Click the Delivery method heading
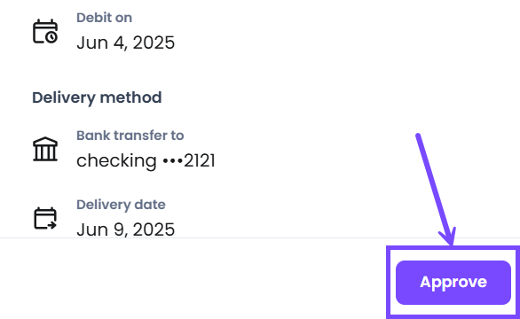This screenshot has height=319, width=520. [x=97, y=97]
